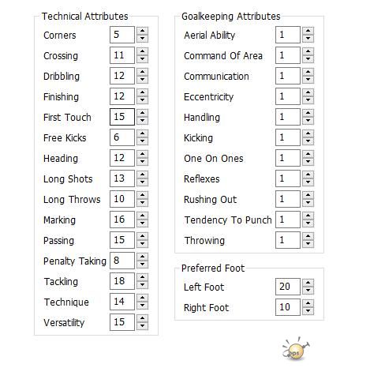Decrease Finishing value with down arrow
Image resolution: width=385 pixels, height=368 pixels.
coord(142,100)
